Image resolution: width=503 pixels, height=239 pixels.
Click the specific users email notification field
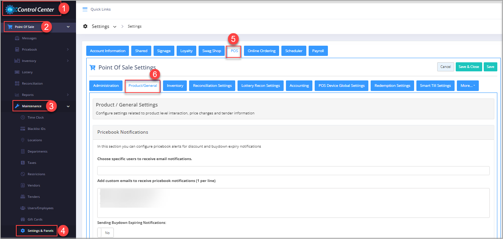pos(293,171)
